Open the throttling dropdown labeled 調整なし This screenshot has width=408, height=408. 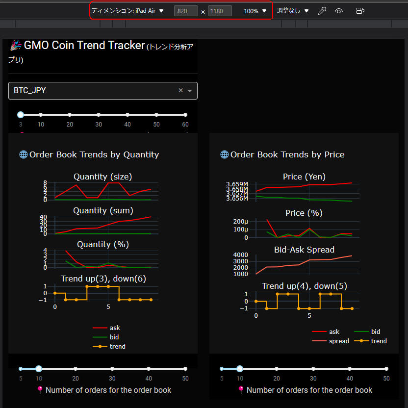(292, 11)
